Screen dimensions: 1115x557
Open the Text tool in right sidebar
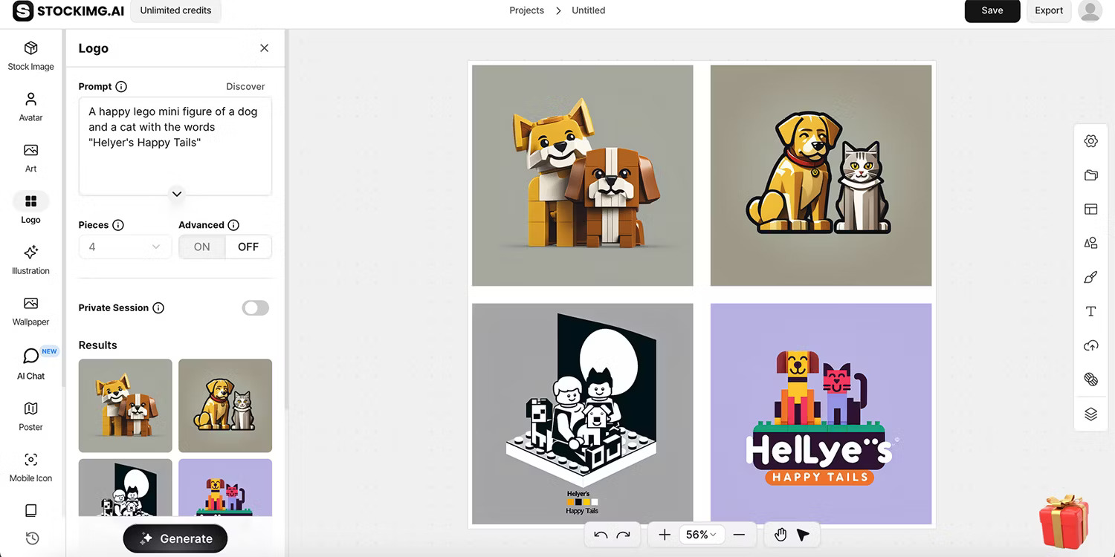(1090, 311)
